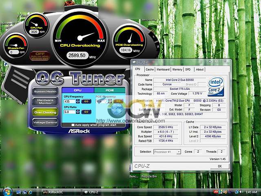
Task: Toggle Auto run when windows start OFF button
Action: [40, 56]
